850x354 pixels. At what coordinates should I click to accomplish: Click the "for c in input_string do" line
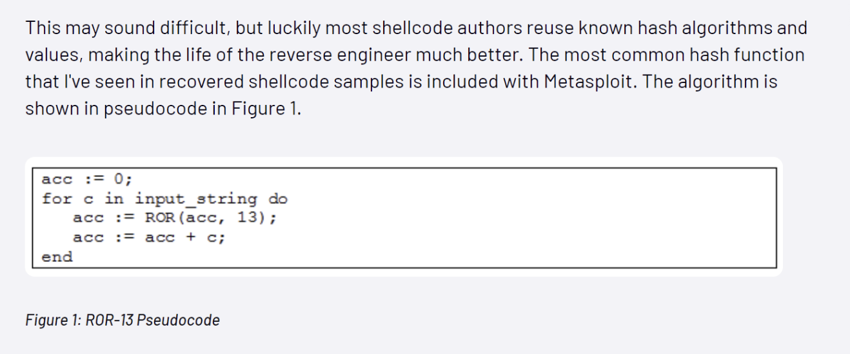tap(164, 198)
